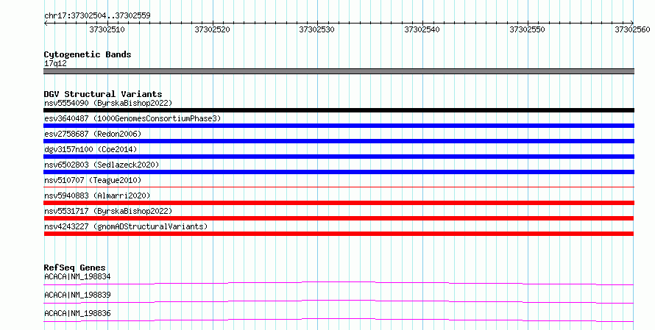The image size is (655, 330).
Task: Select the red nsv5940883 variant bar
Action: pos(339,203)
